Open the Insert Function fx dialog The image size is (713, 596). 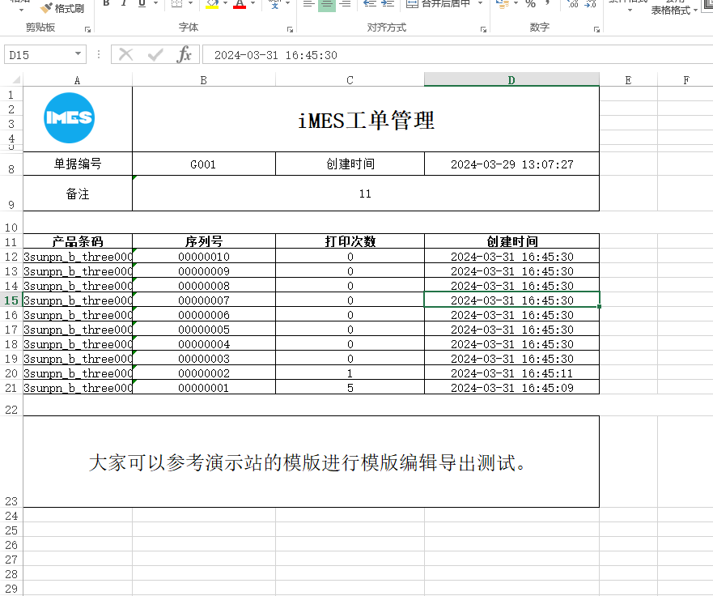[x=185, y=55]
